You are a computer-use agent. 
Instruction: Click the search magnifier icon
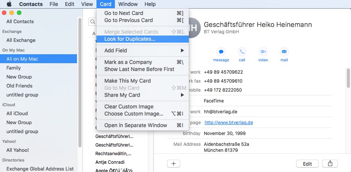pyautogui.click(x=93, y=22)
